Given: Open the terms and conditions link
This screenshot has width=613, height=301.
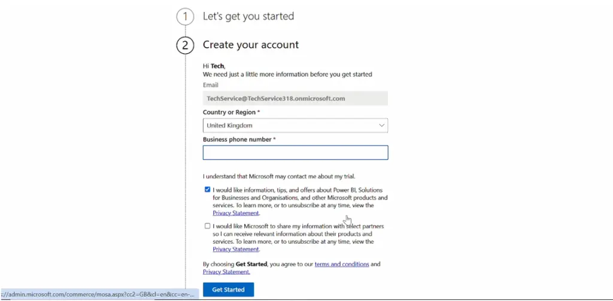Looking at the screenshot, I should [x=342, y=264].
